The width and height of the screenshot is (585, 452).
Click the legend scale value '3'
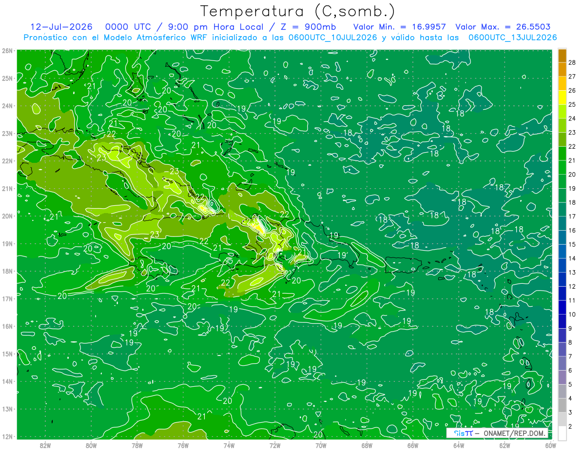point(570,413)
